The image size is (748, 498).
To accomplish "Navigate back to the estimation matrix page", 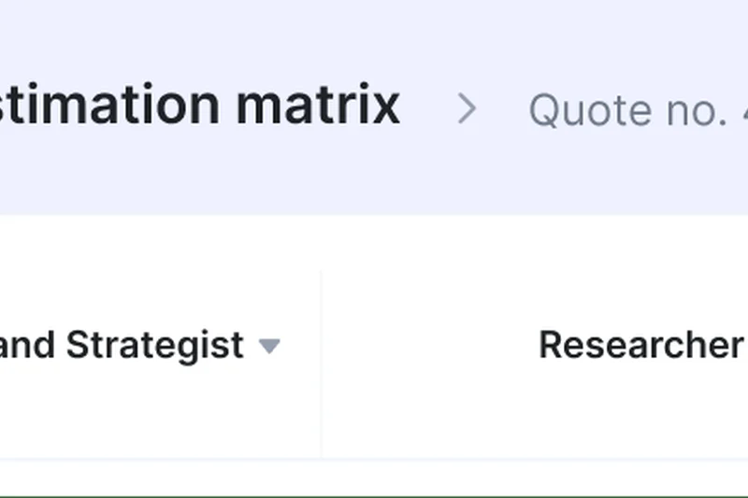I will coord(200,107).
